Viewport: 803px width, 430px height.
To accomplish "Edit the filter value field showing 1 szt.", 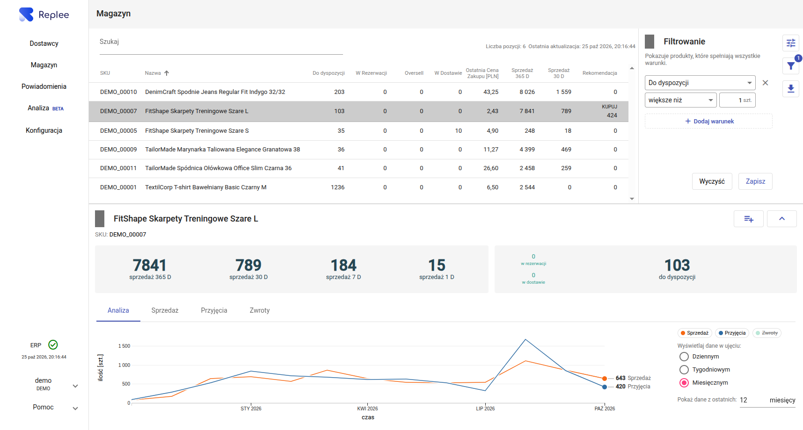I will pyautogui.click(x=737, y=100).
